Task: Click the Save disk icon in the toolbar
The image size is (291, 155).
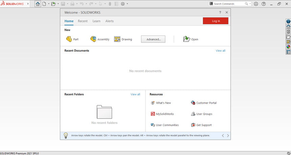Action: click(x=63, y=4)
